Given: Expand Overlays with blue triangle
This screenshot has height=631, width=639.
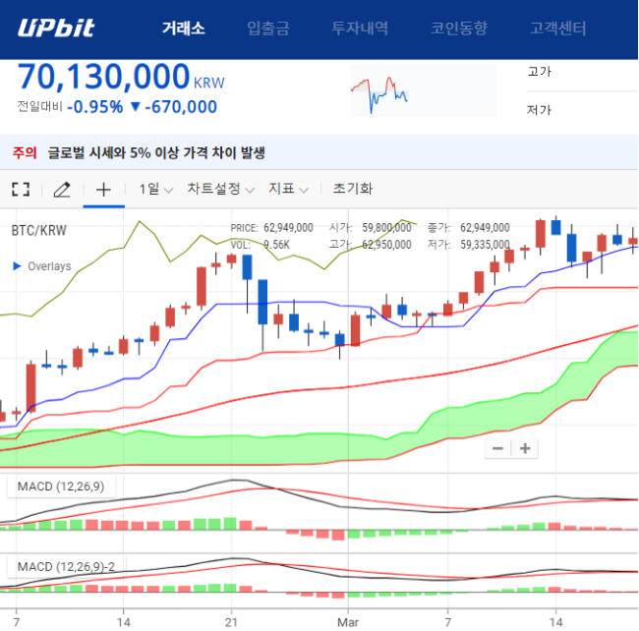Looking at the screenshot, I should click(17, 266).
